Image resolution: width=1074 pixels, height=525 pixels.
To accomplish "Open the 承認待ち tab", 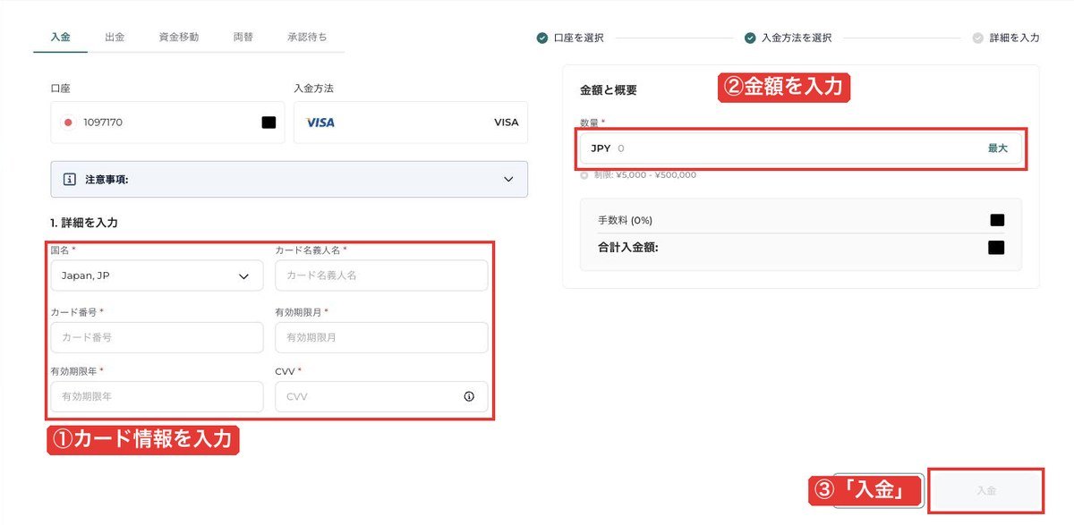I will coord(307,38).
